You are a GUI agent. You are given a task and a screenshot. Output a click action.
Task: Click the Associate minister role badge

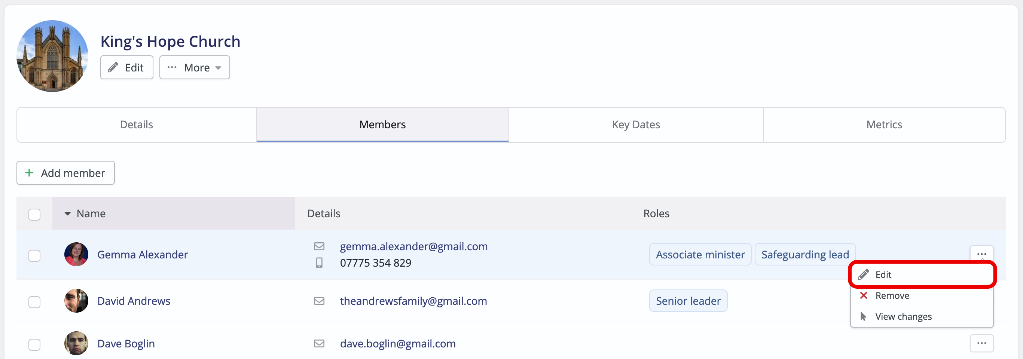(x=700, y=254)
